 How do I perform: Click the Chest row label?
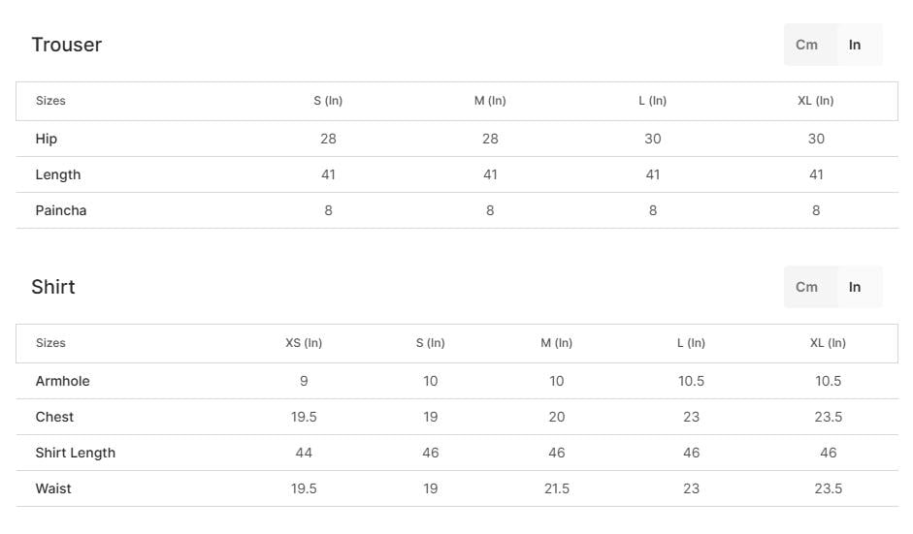click(x=54, y=417)
